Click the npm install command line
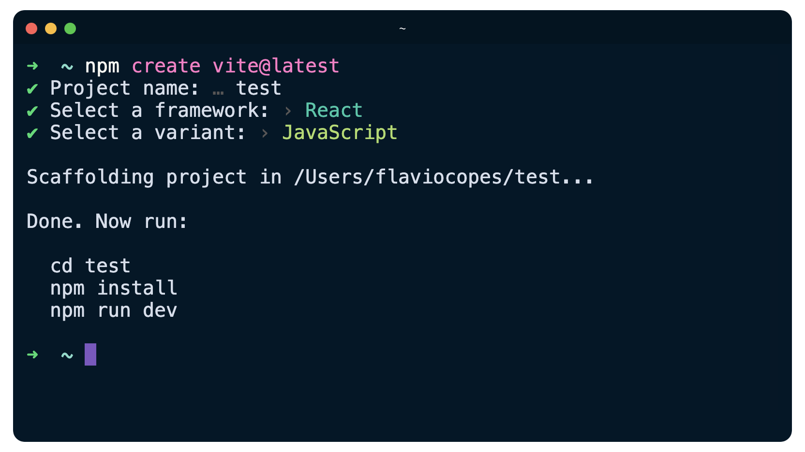Viewport: 805px width, 452px height. tap(114, 288)
